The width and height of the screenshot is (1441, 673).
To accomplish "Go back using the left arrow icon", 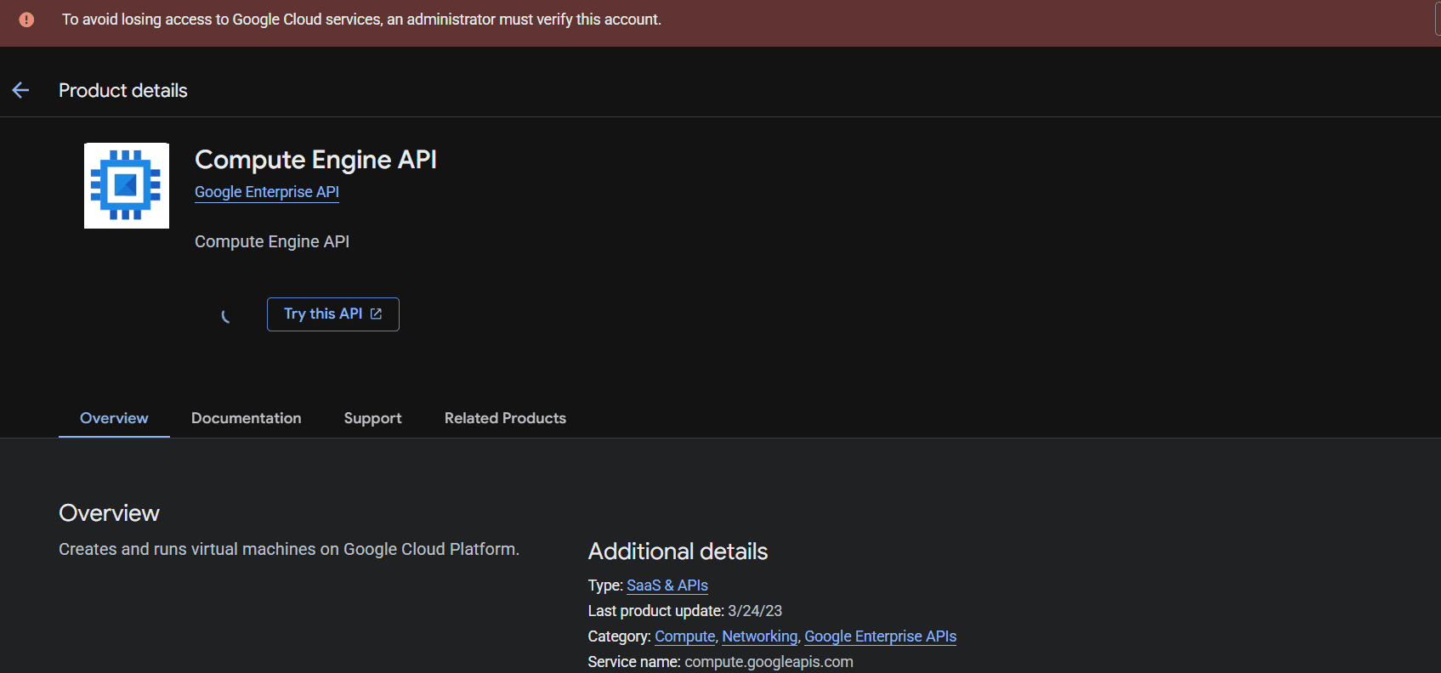I will point(20,90).
